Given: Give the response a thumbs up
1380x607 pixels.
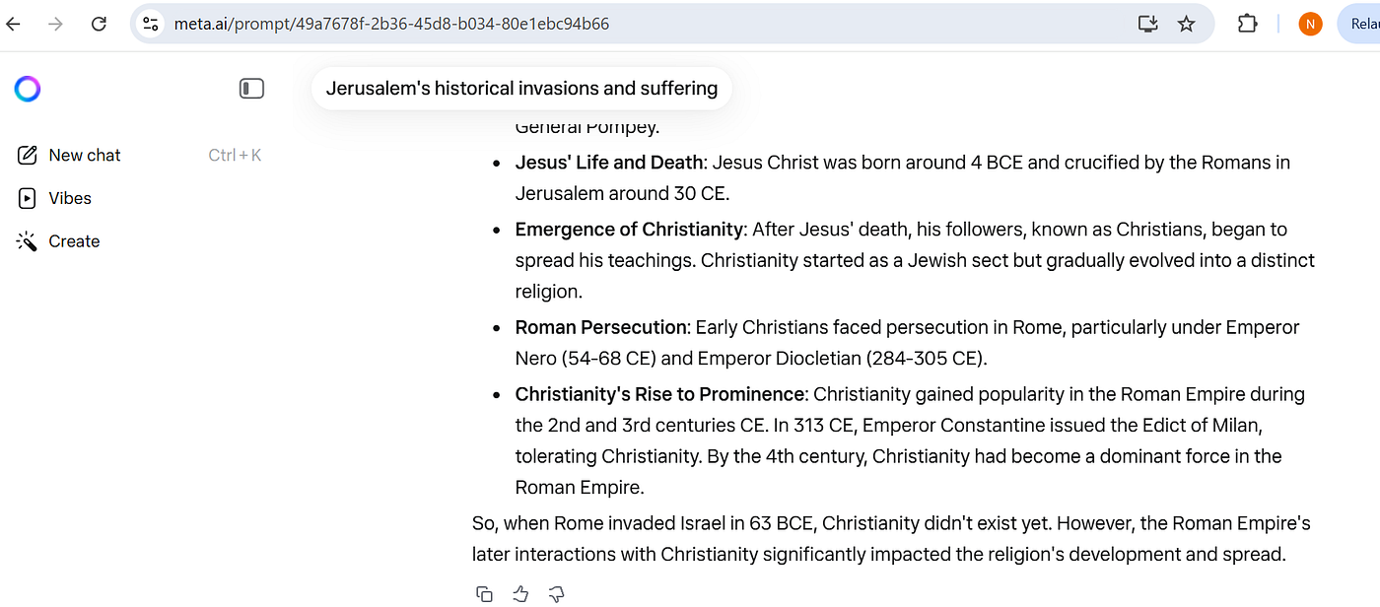Looking at the screenshot, I should click(x=520, y=593).
